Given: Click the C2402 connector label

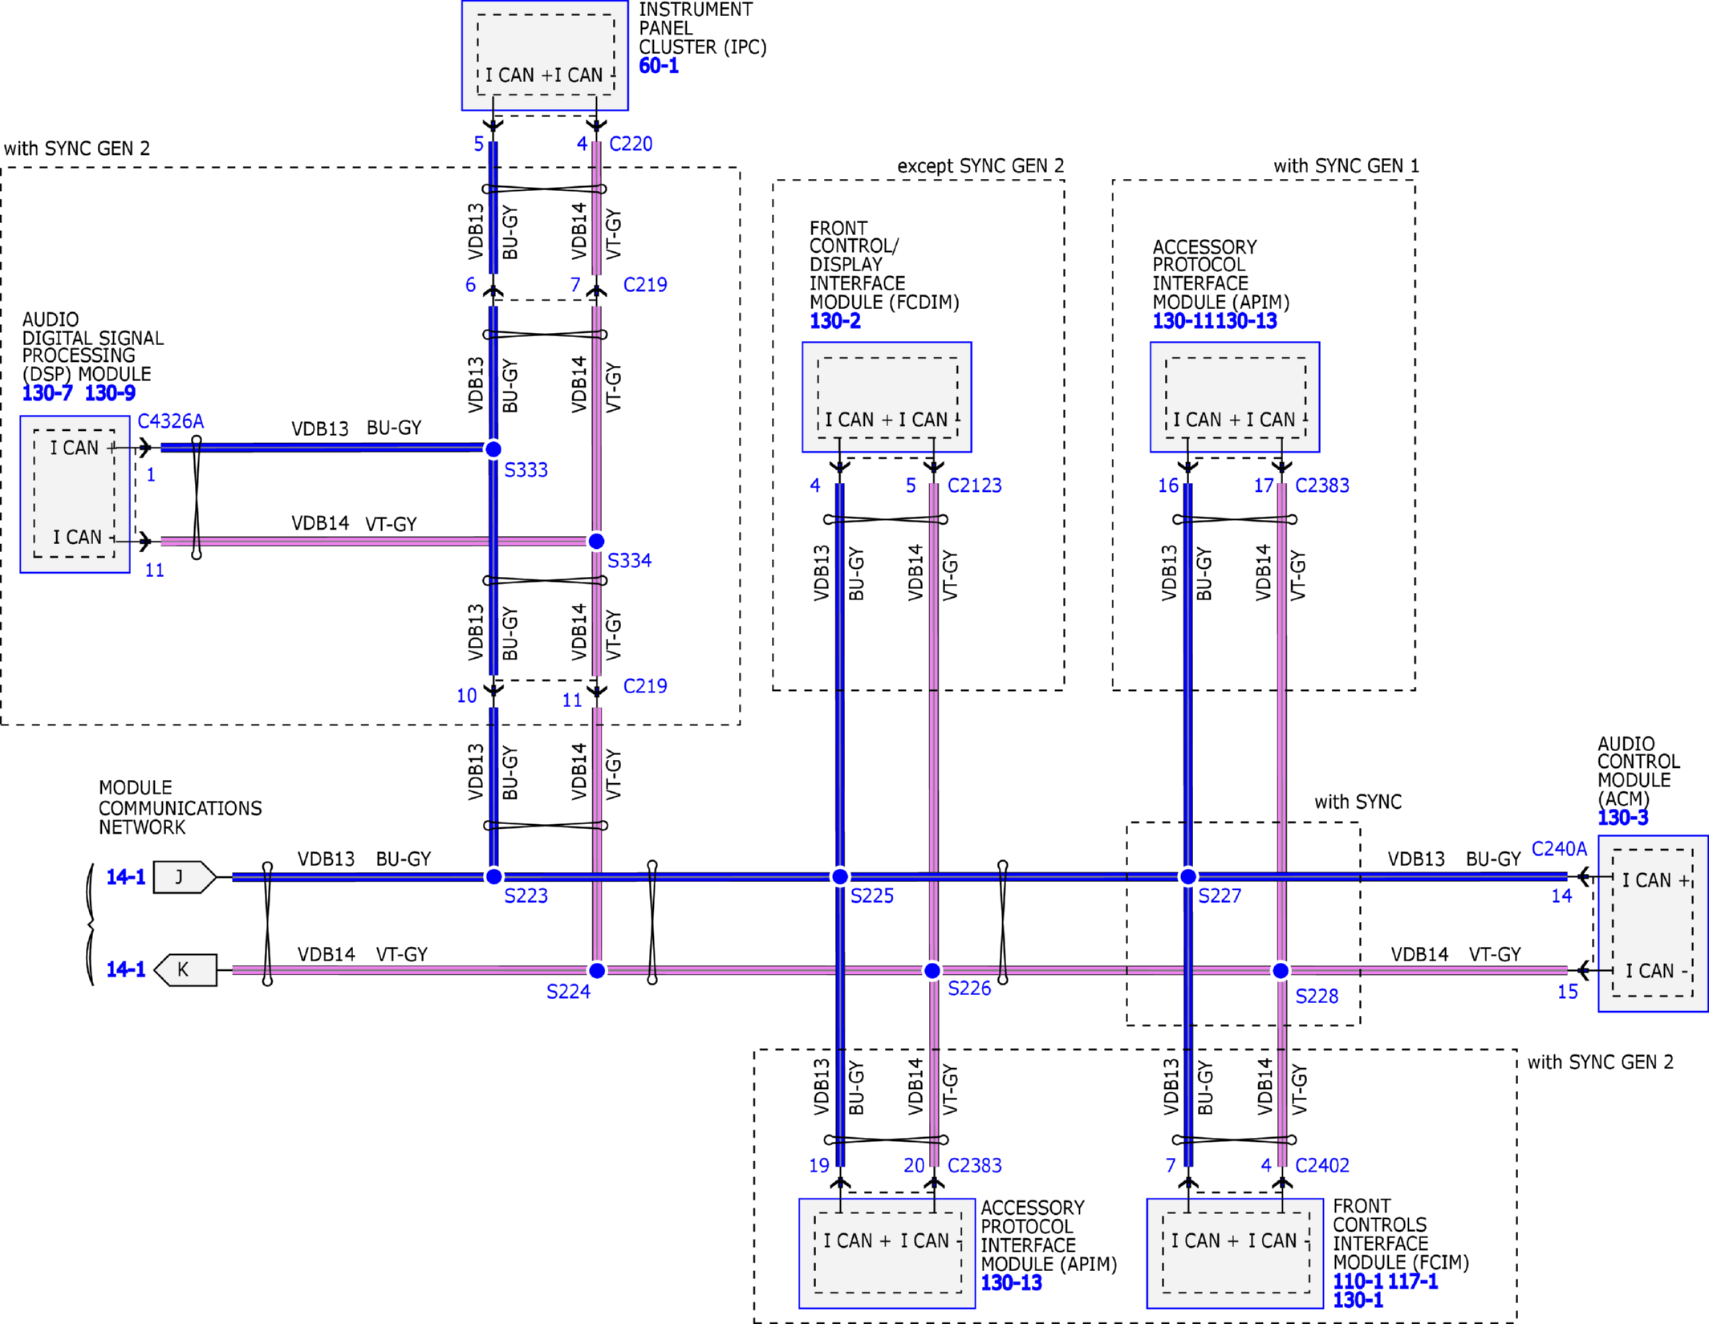Looking at the screenshot, I should [x=1322, y=1165].
